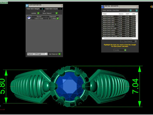Viewport: 153px width, 115px height.
Task: Click the first cyan icon in Metal Weights header
Action: [131, 11]
